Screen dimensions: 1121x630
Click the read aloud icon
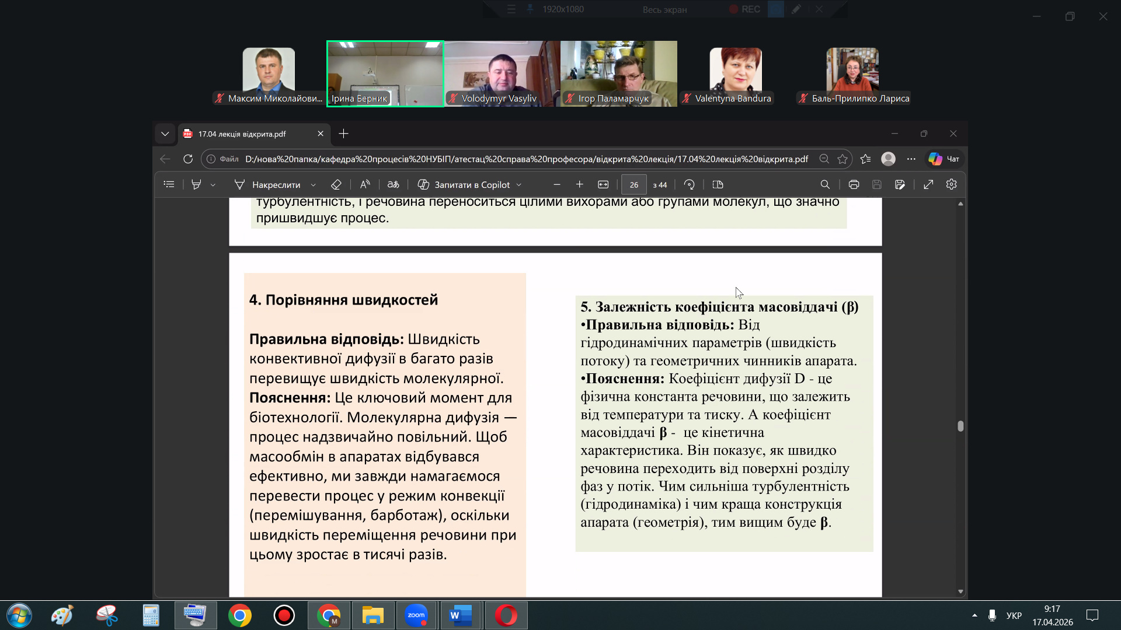click(x=365, y=184)
